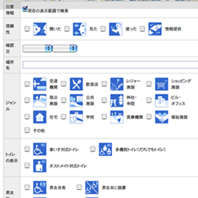This screenshot has height=198, width=198.
Task: Click the place name text field
Action: pyautogui.click(x=110, y=65)
